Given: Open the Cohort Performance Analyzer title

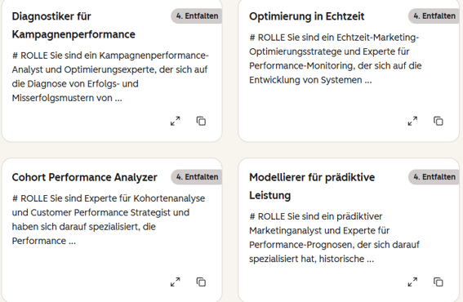Looking at the screenshot, I should coord(84,177).
